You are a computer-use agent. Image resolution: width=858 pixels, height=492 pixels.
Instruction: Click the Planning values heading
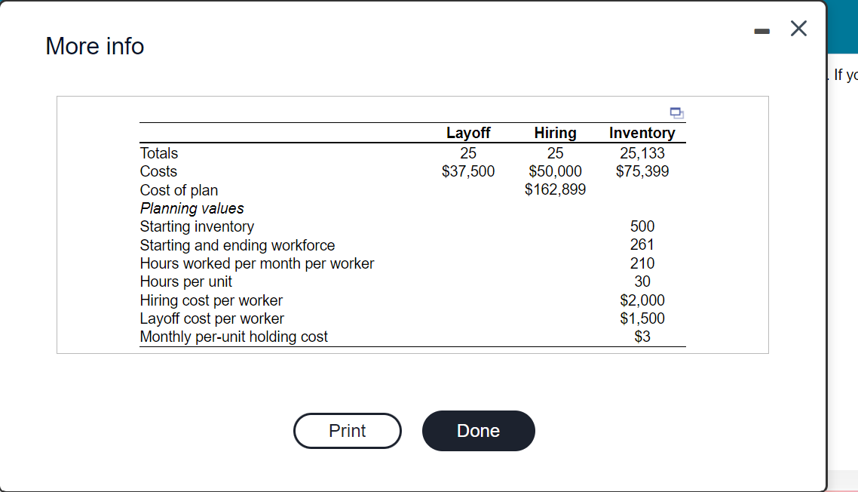tap(192, 208)
